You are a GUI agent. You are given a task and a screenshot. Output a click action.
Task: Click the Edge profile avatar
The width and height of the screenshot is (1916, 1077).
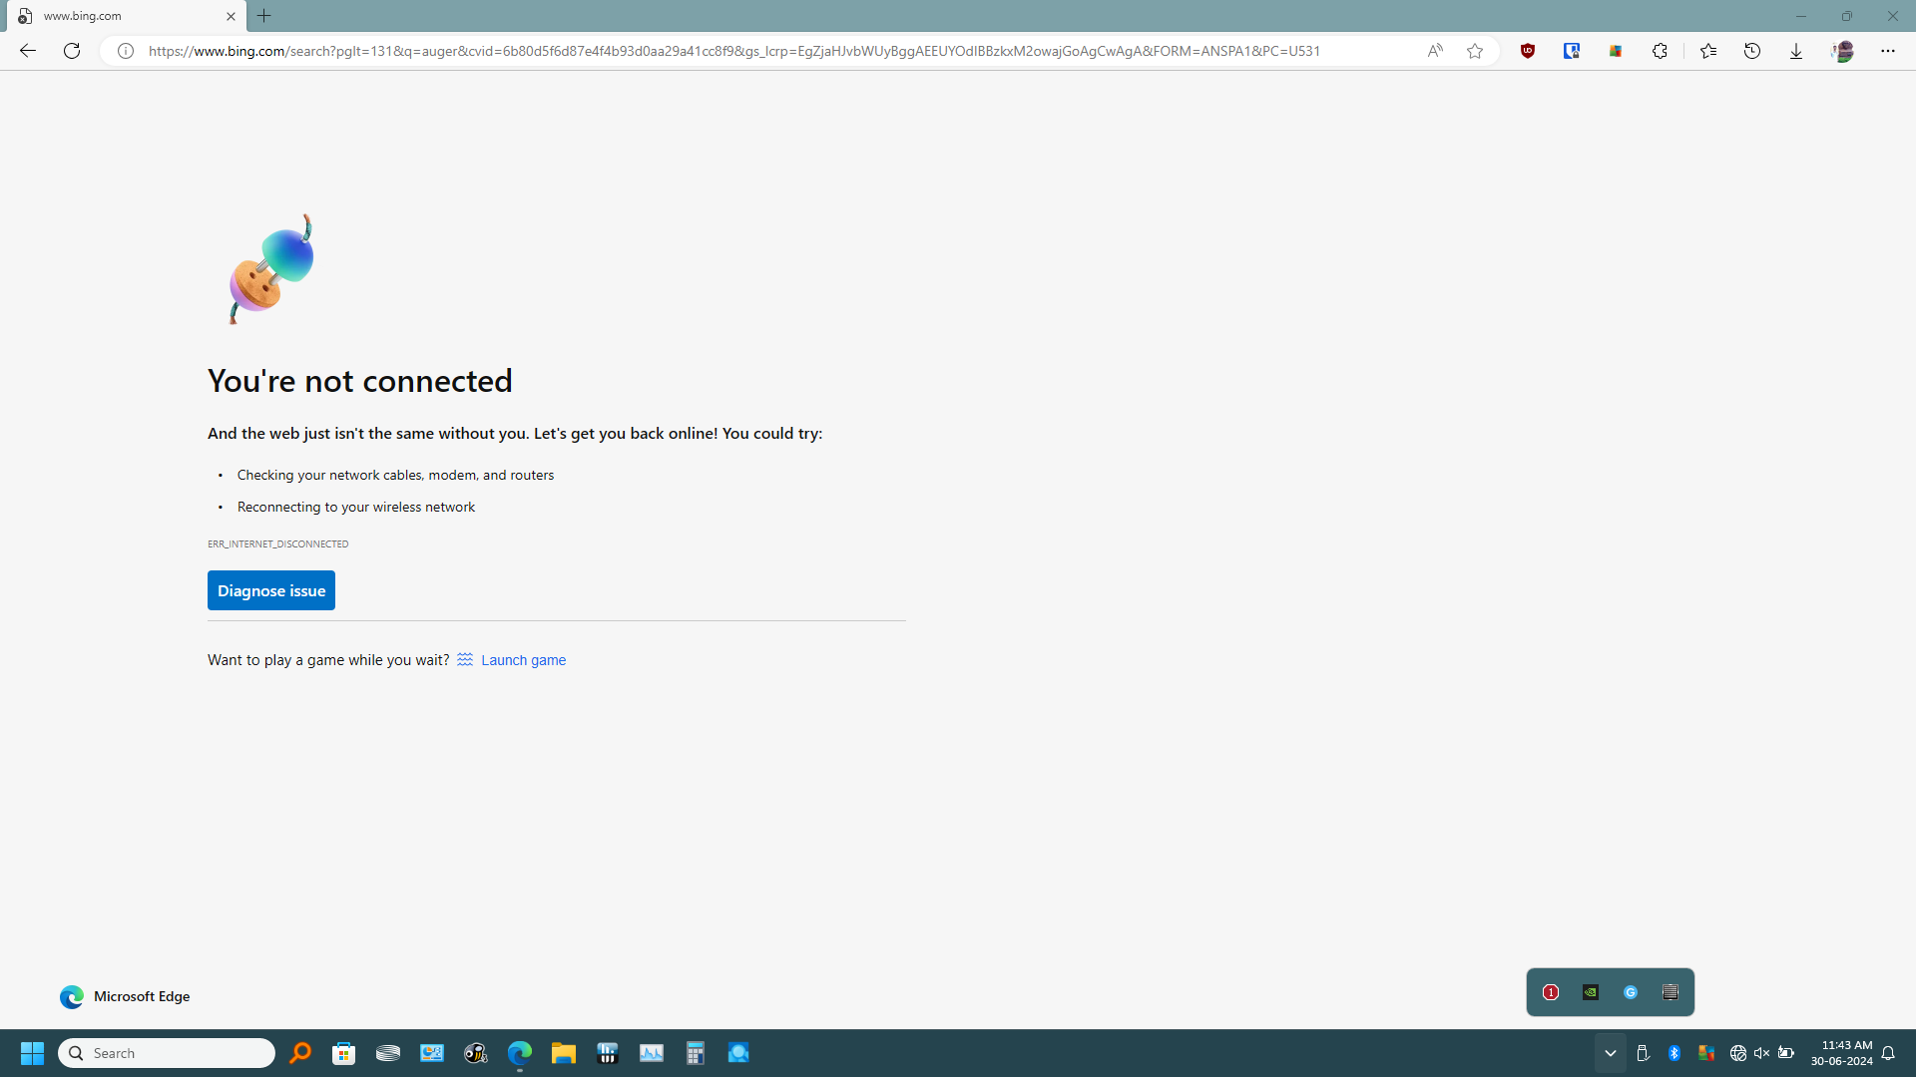[x=1842, y=51]
